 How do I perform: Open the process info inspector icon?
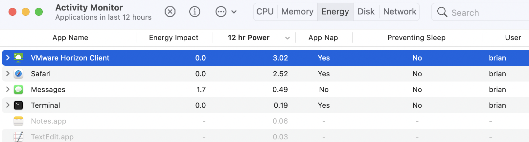click(195, 12)
